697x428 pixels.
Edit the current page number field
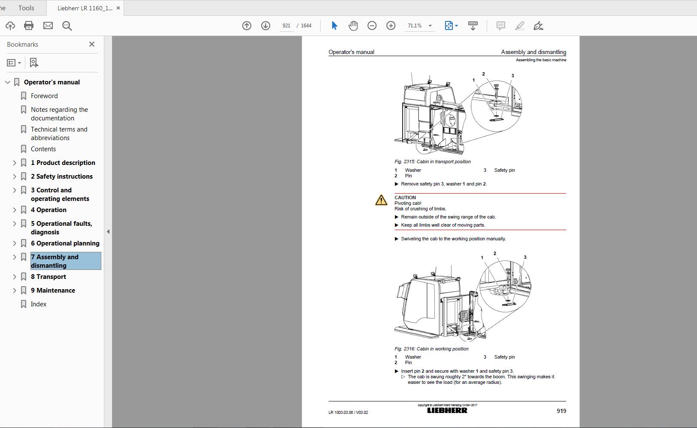click(x=286, y=26)
